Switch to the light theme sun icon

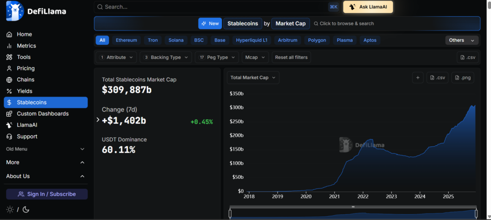tap(10, 209)
